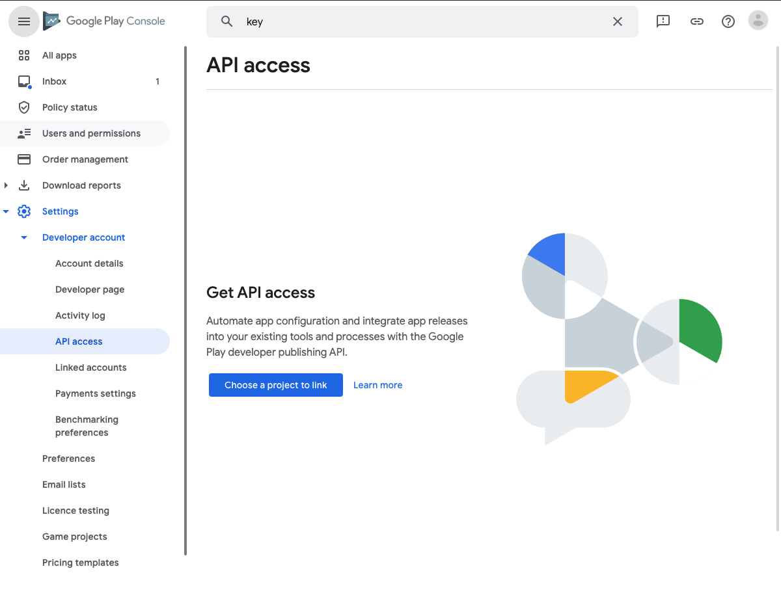This screenshot has height=597, width=781.
Task: Collapse the Settings section arrow
Action: click(x=6, y=211)
